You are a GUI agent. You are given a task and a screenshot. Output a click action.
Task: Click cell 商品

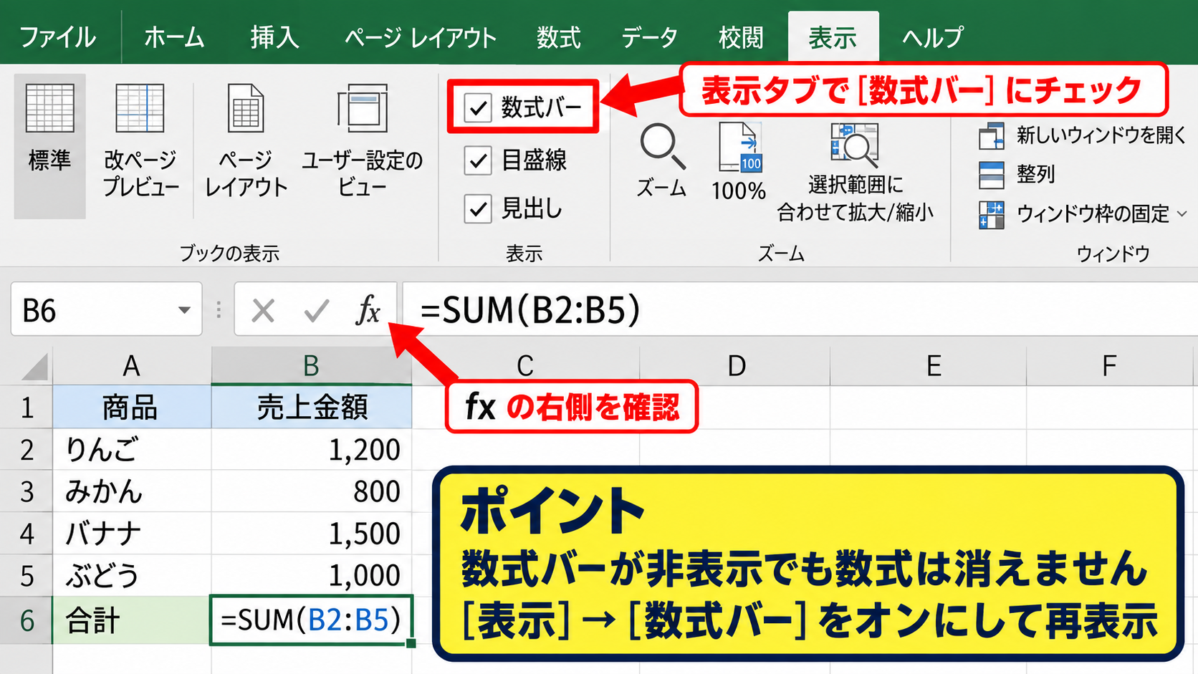click(x=132, y=408)
